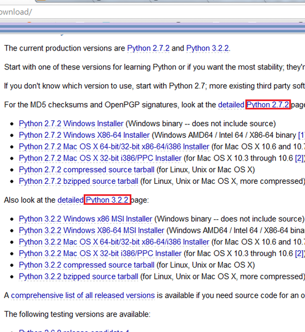
Task: Download Python 2.7.2 Mac OS X 64-bit/32-bit Installer
Action: click(114, 147)
